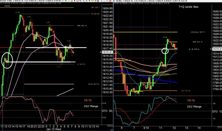Click the OHLC data line atop the right chart
This screenshot has width=222, height=131.
tap(142, 3)
